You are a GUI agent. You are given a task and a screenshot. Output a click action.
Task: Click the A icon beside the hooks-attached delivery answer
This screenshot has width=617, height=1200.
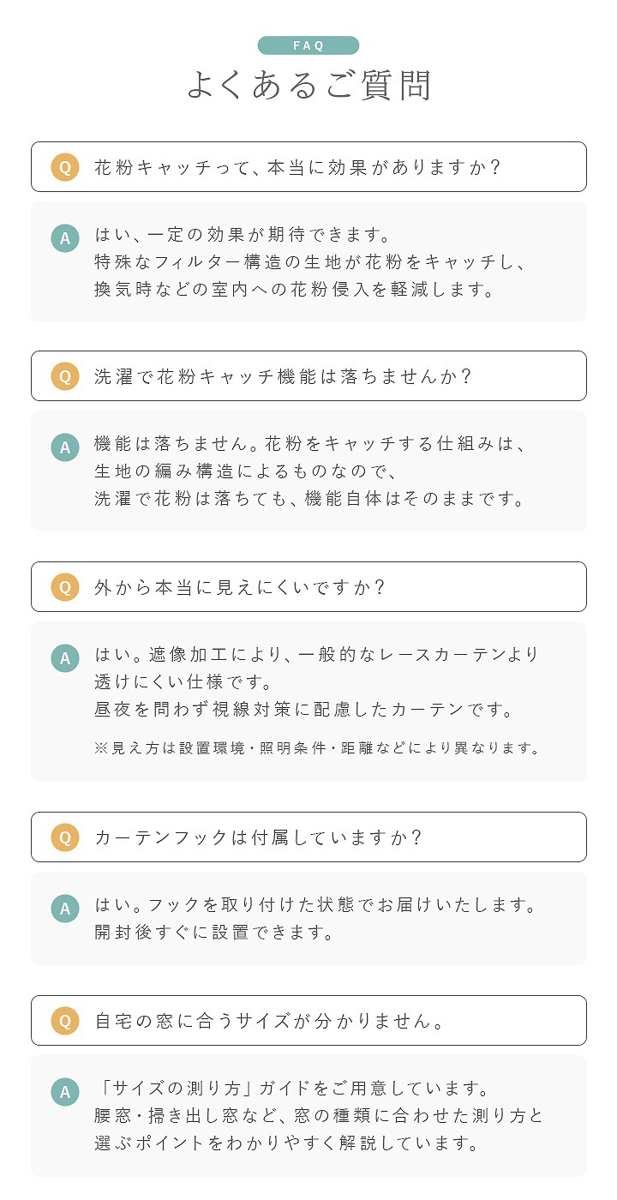[64, 908]
